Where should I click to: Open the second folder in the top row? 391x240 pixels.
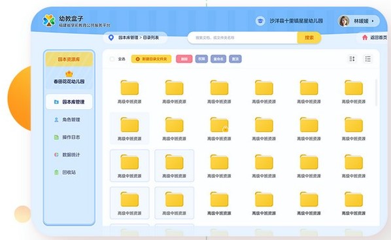tap(175, 88)
